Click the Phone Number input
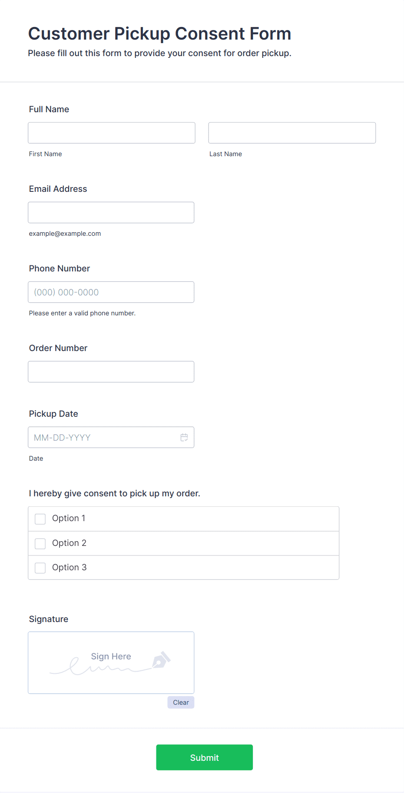This screenshot has height=793, width=404. [111, 292]
